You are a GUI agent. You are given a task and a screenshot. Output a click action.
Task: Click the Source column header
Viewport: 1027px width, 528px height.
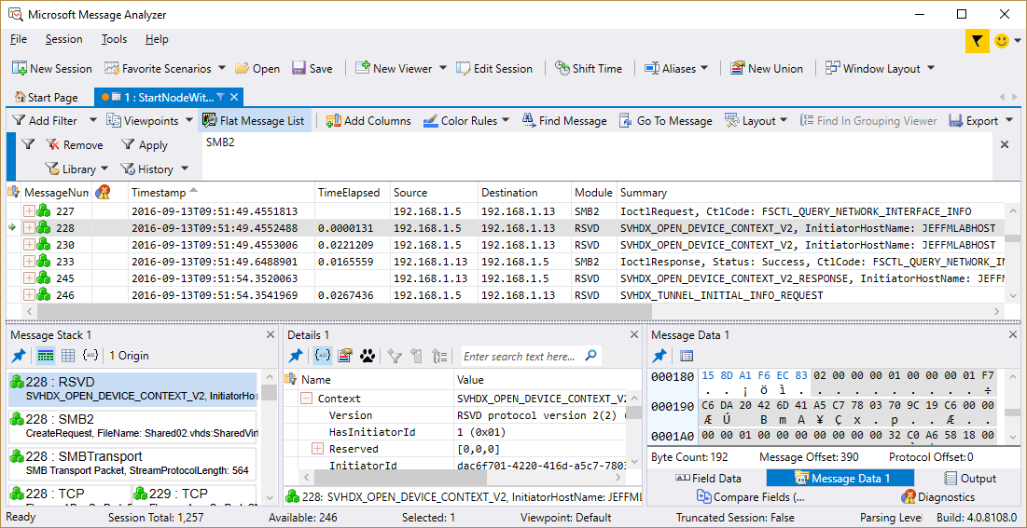pos(434,193)
